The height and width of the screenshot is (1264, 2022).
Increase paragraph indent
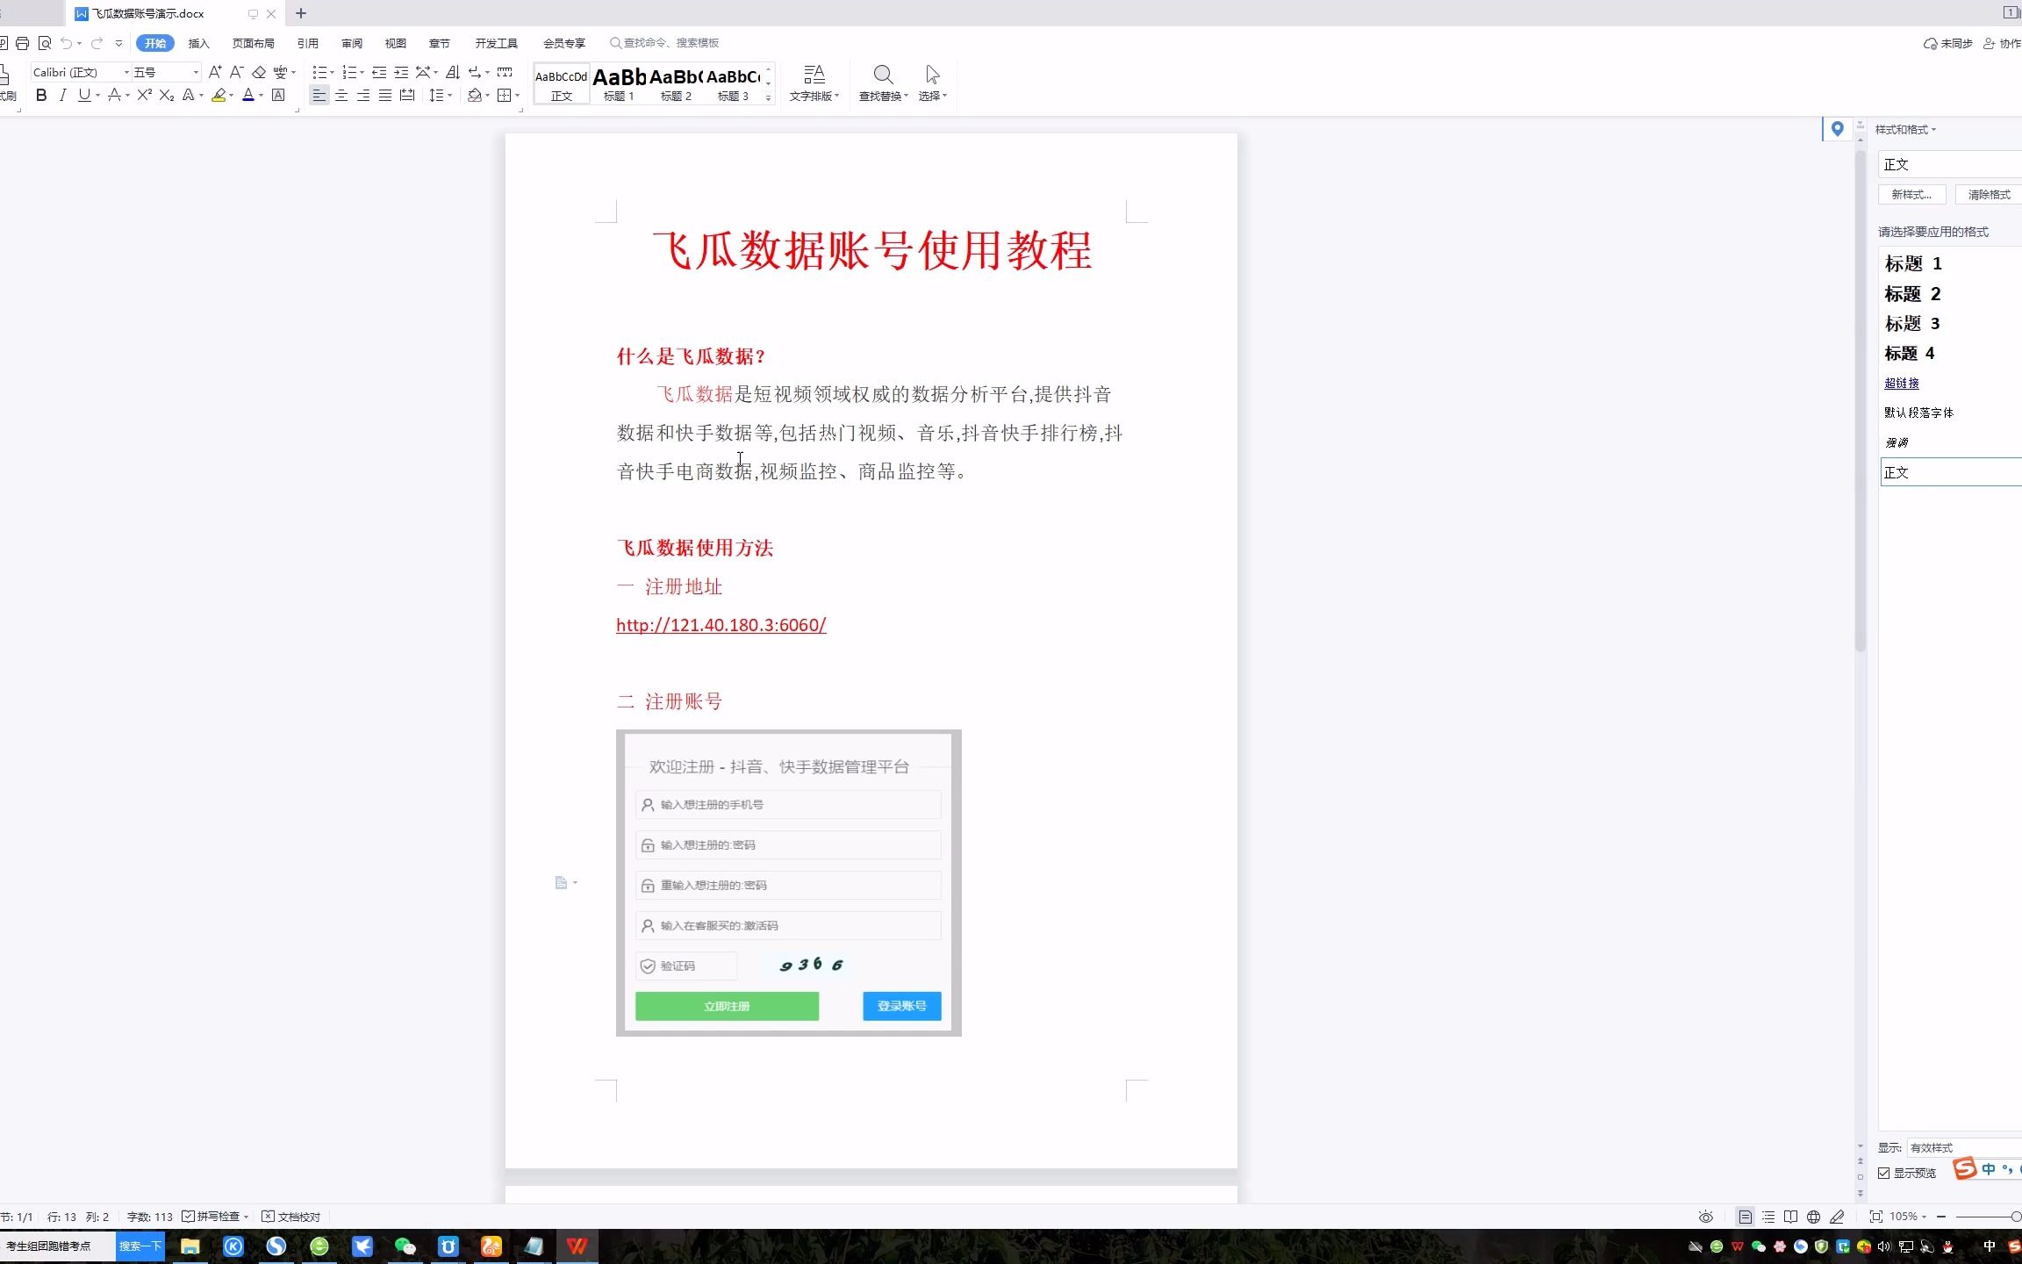[401, 72]
